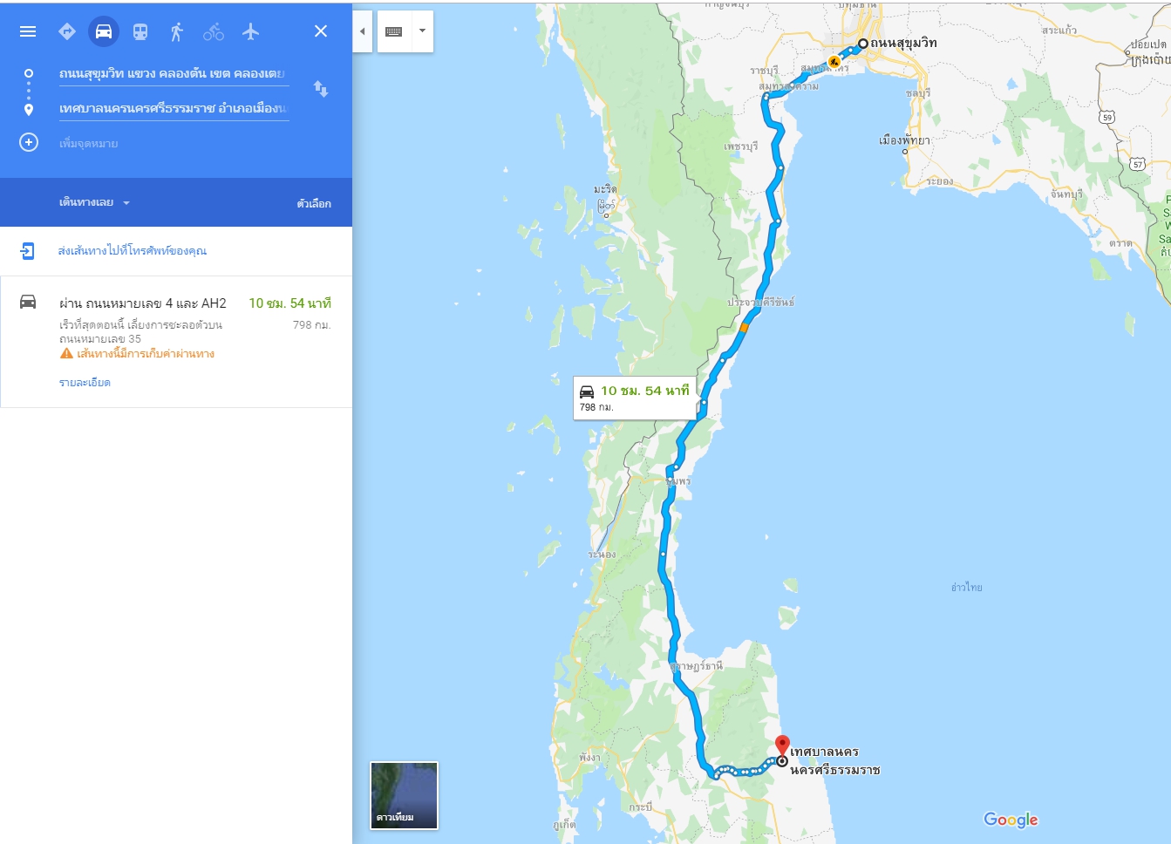Open the on-screen keyboard input tool

tap(394, 31)
